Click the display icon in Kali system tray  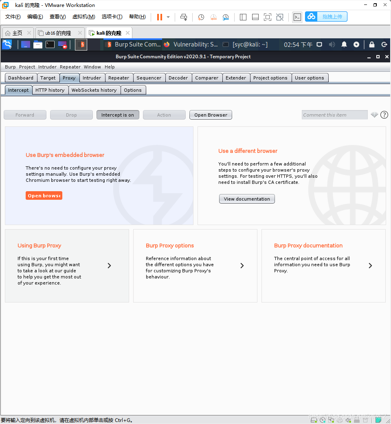319,44
